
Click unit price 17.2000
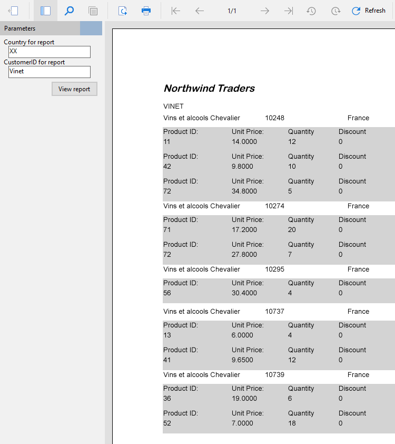click(x=244, y=229)
